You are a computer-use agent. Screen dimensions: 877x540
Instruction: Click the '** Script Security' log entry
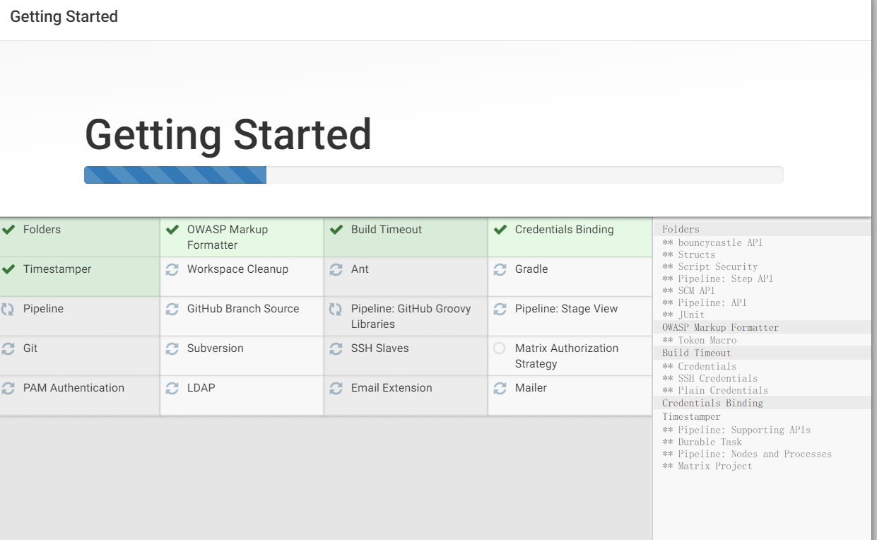click(x=710, y=266)
